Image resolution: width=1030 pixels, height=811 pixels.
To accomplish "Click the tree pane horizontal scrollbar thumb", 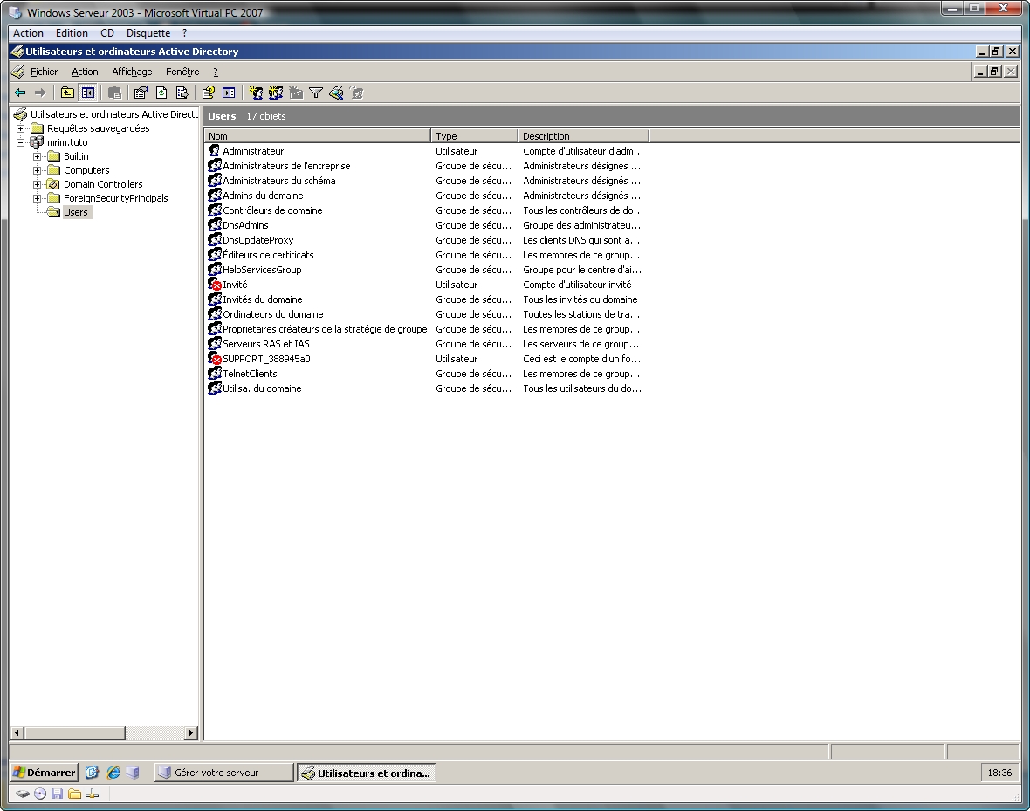I will tap(74, 732).
